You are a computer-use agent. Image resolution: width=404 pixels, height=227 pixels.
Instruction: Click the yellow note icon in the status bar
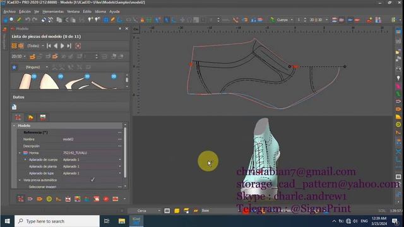coord(177,211)
